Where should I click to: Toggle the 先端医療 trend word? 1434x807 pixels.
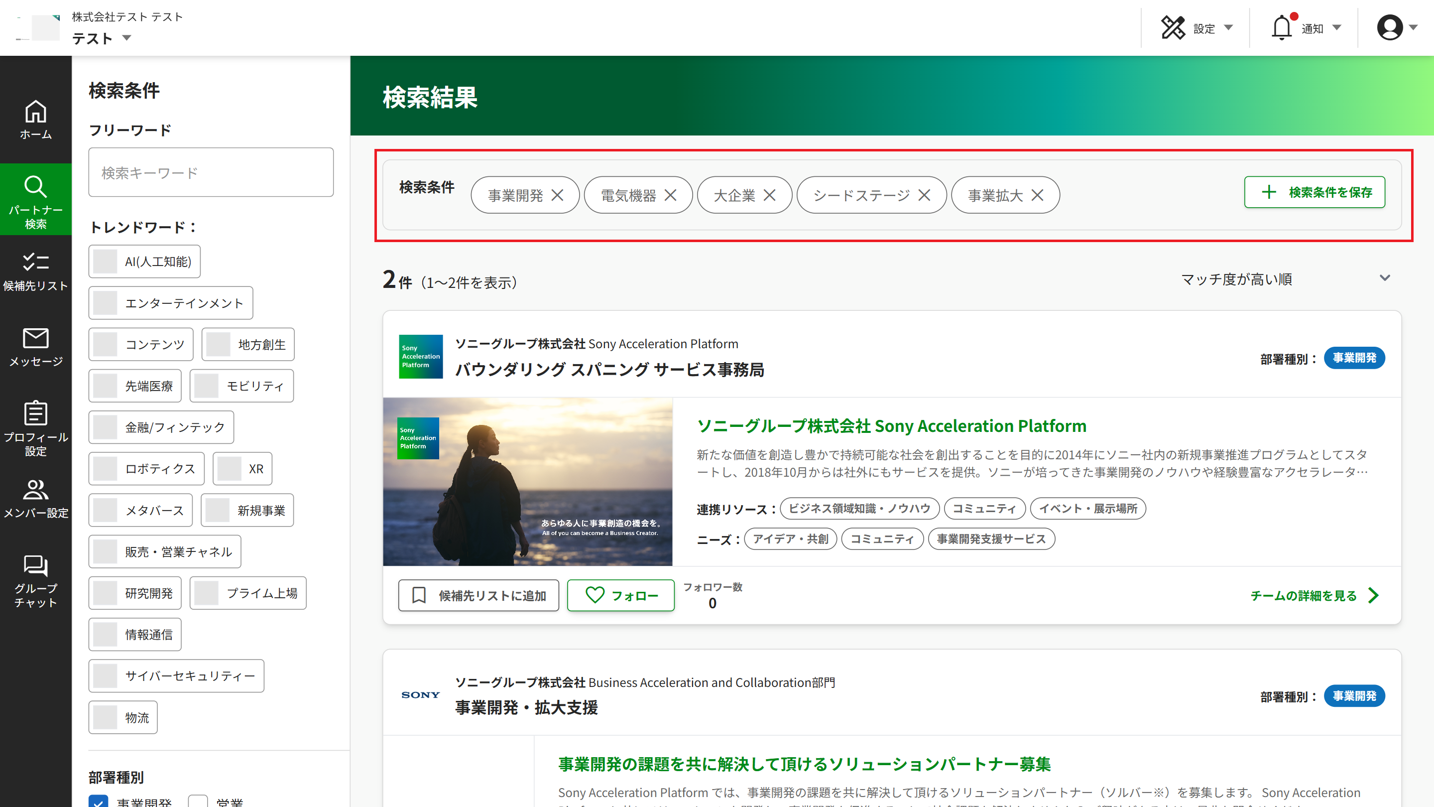coord(135,386)
